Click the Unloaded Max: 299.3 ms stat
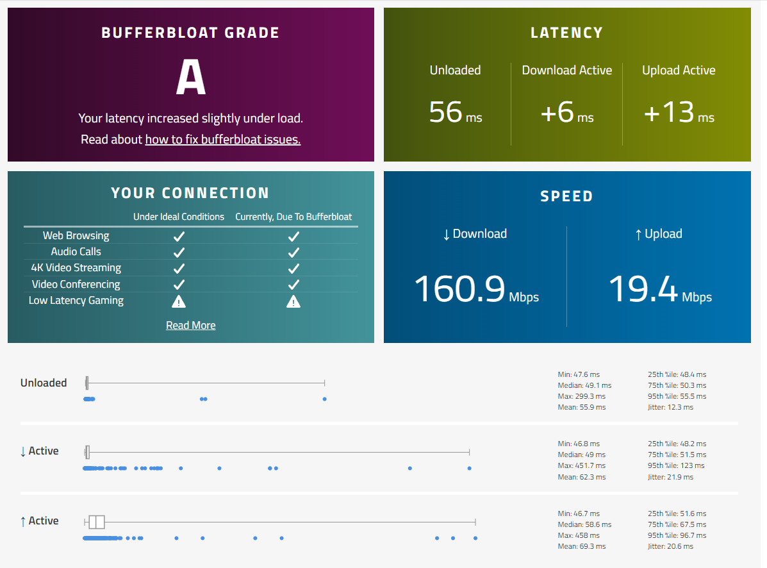This screenshot has height=568, width=767. pos(582,396)
